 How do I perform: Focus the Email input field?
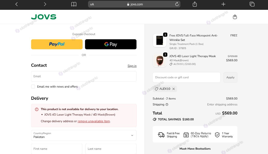(x=84, y=76)
